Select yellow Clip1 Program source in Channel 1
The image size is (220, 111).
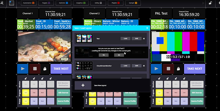(25, 93)
